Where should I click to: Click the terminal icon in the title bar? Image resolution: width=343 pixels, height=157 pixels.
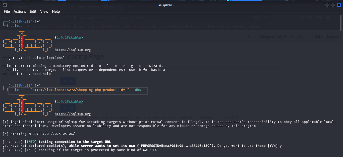point(5,5)
